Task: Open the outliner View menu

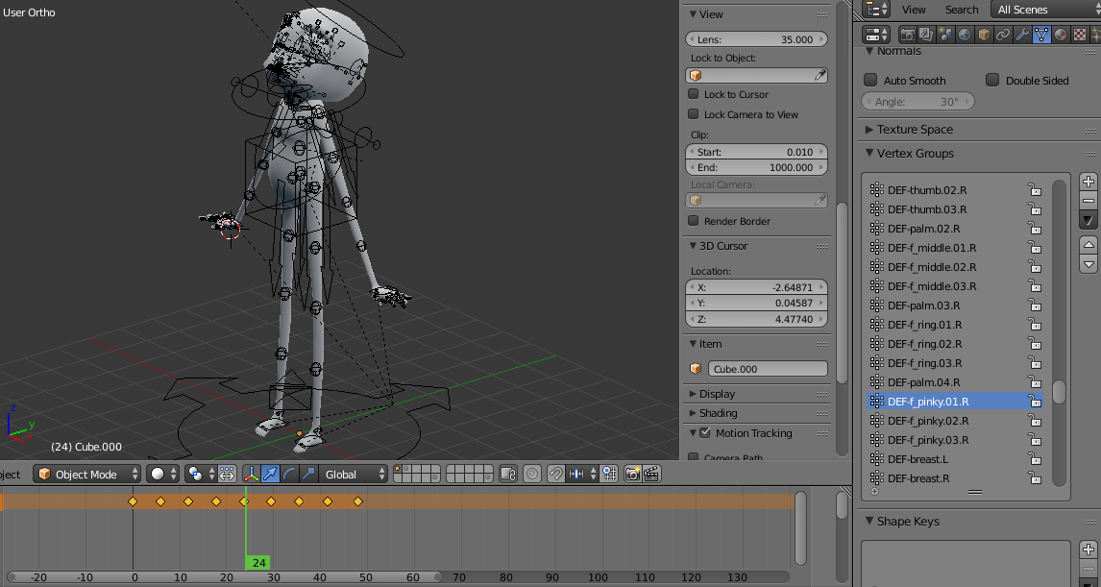Action: click(x=914, y=10)
